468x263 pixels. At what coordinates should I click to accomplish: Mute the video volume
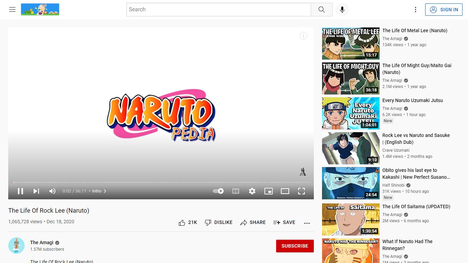(52, 191)
